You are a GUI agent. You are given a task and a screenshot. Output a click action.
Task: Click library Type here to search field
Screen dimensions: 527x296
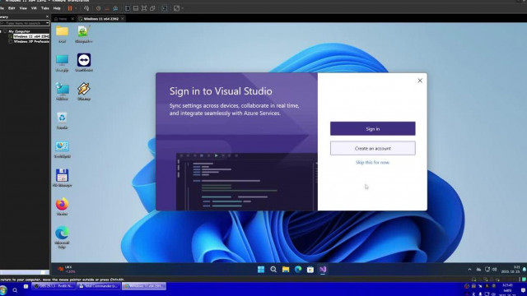23,23
